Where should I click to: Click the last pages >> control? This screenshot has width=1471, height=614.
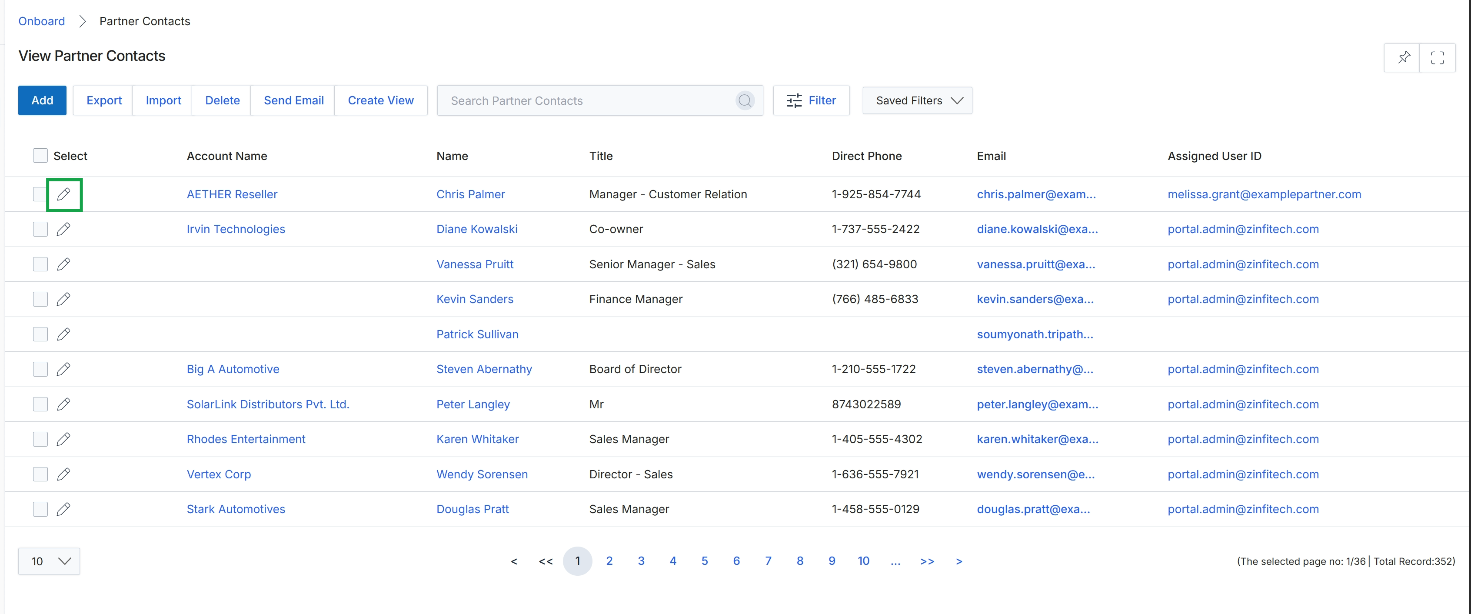pos(927,561)
